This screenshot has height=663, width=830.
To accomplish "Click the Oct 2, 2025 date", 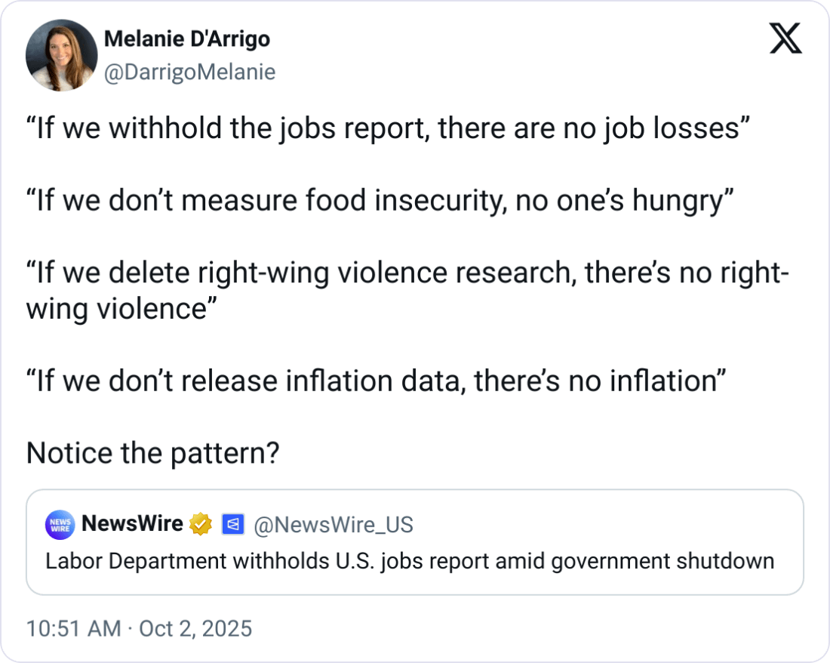I will [195, 628].
